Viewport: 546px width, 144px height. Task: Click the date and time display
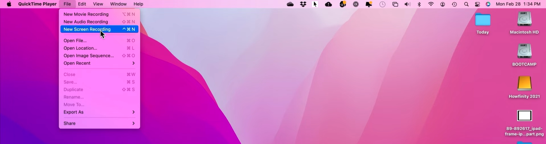pos(518,4)
